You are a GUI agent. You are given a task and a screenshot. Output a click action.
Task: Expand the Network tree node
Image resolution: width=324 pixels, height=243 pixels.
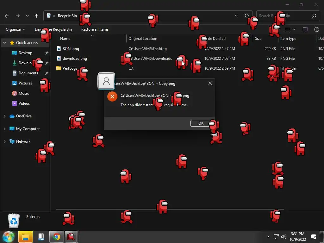(x=4, y=141)
